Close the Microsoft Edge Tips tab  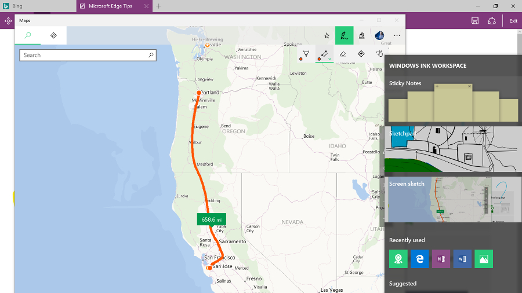pos(146,6)
